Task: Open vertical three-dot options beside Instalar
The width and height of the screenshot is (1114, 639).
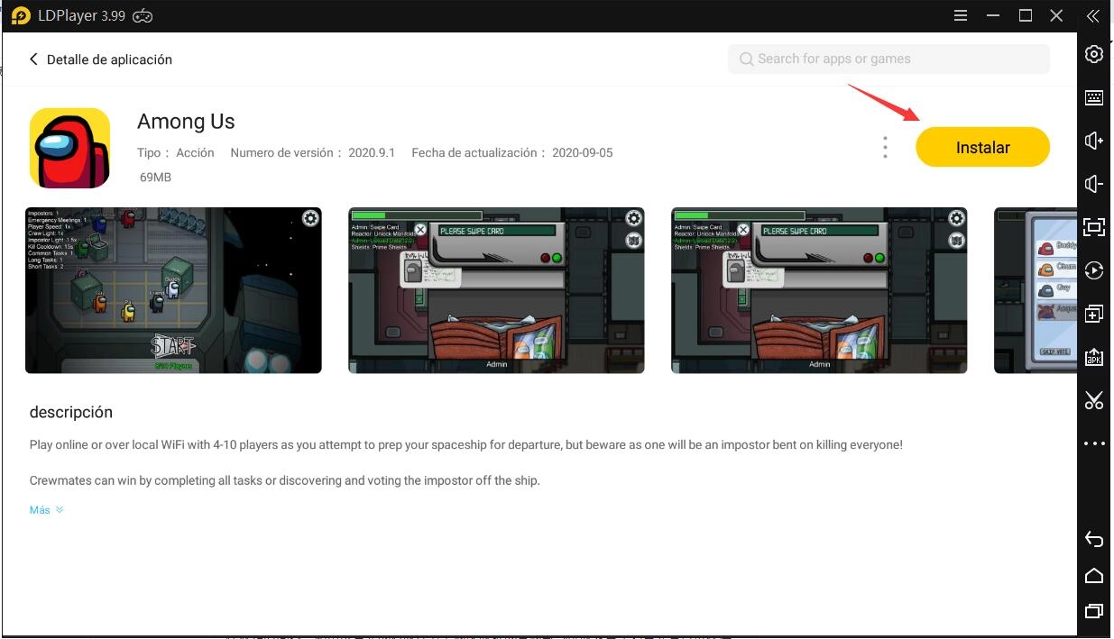Action: (885, 148)
